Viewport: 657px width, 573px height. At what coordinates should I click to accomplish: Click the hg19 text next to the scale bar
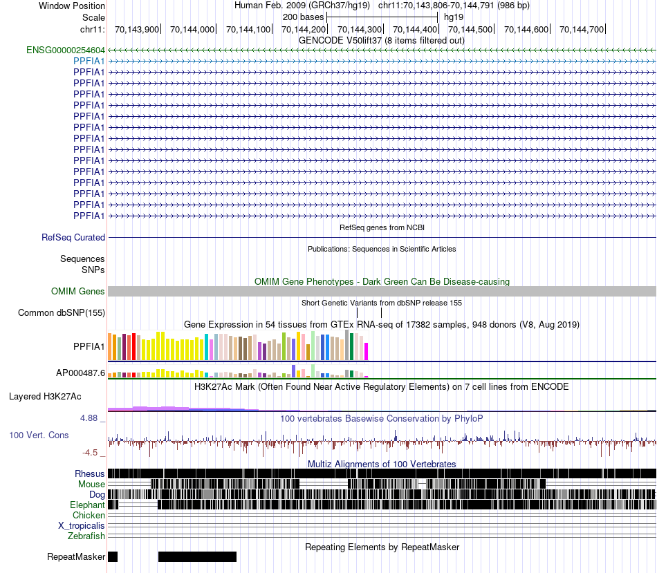point(454,17)
